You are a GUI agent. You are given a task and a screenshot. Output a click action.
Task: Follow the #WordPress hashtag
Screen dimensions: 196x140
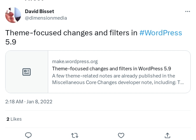(161, 33)
